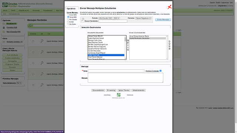This screenshot has width=237, height=133.
Task: Select Benítez Cepeda Angel Luis in list
Action: 106,45
